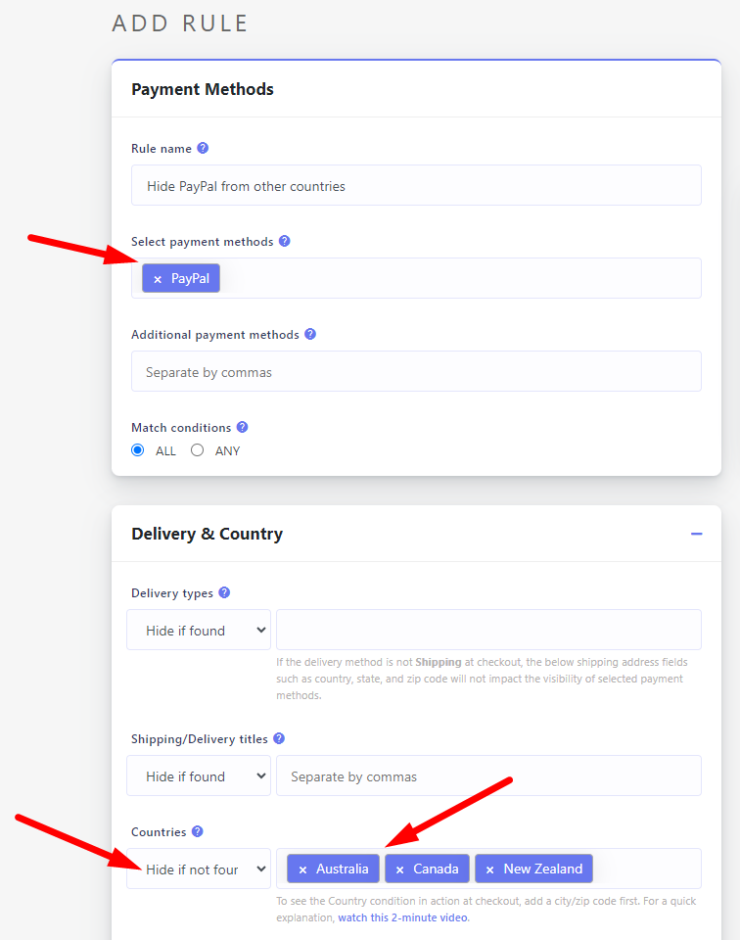
Task: Remove New Zealand from countries list
Action: pos(489,869)
